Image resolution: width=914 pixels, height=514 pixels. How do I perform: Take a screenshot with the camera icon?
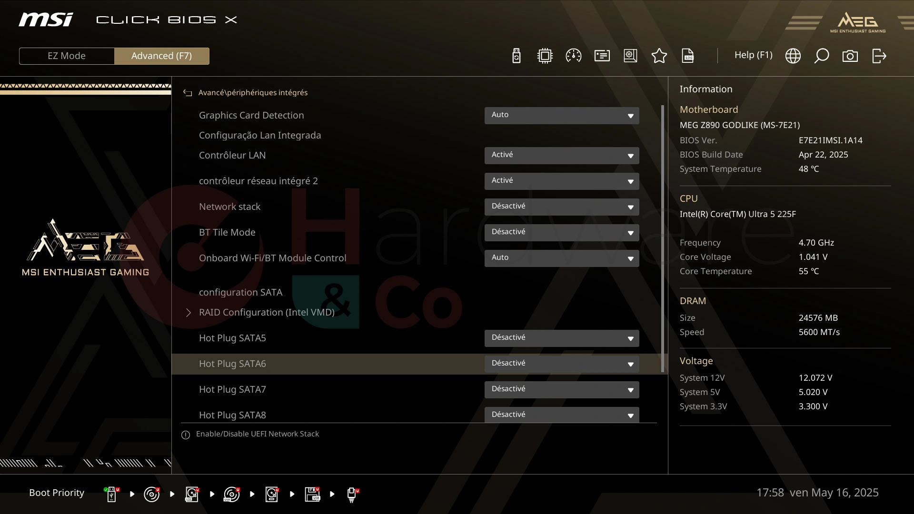(x=850, y=56)
